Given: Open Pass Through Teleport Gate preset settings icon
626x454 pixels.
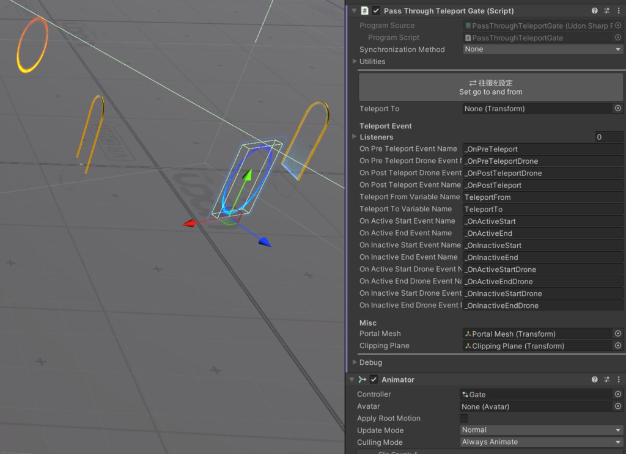Looking at the screenshot, I should (606, 11).
